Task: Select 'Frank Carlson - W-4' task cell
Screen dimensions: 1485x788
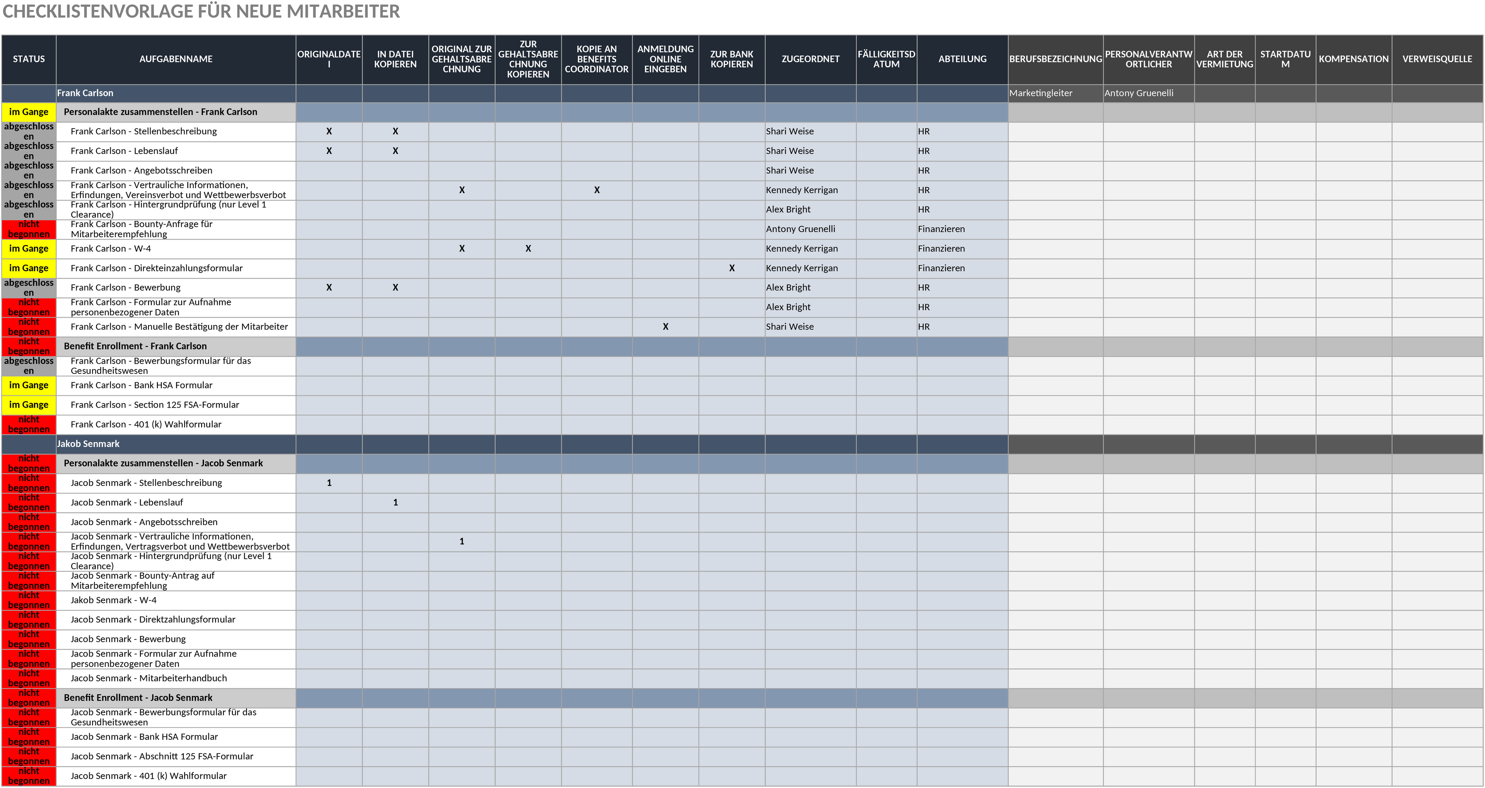Action: [176, 249]
